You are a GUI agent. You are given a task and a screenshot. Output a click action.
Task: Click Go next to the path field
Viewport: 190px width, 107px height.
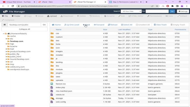(x=44, y=25)
